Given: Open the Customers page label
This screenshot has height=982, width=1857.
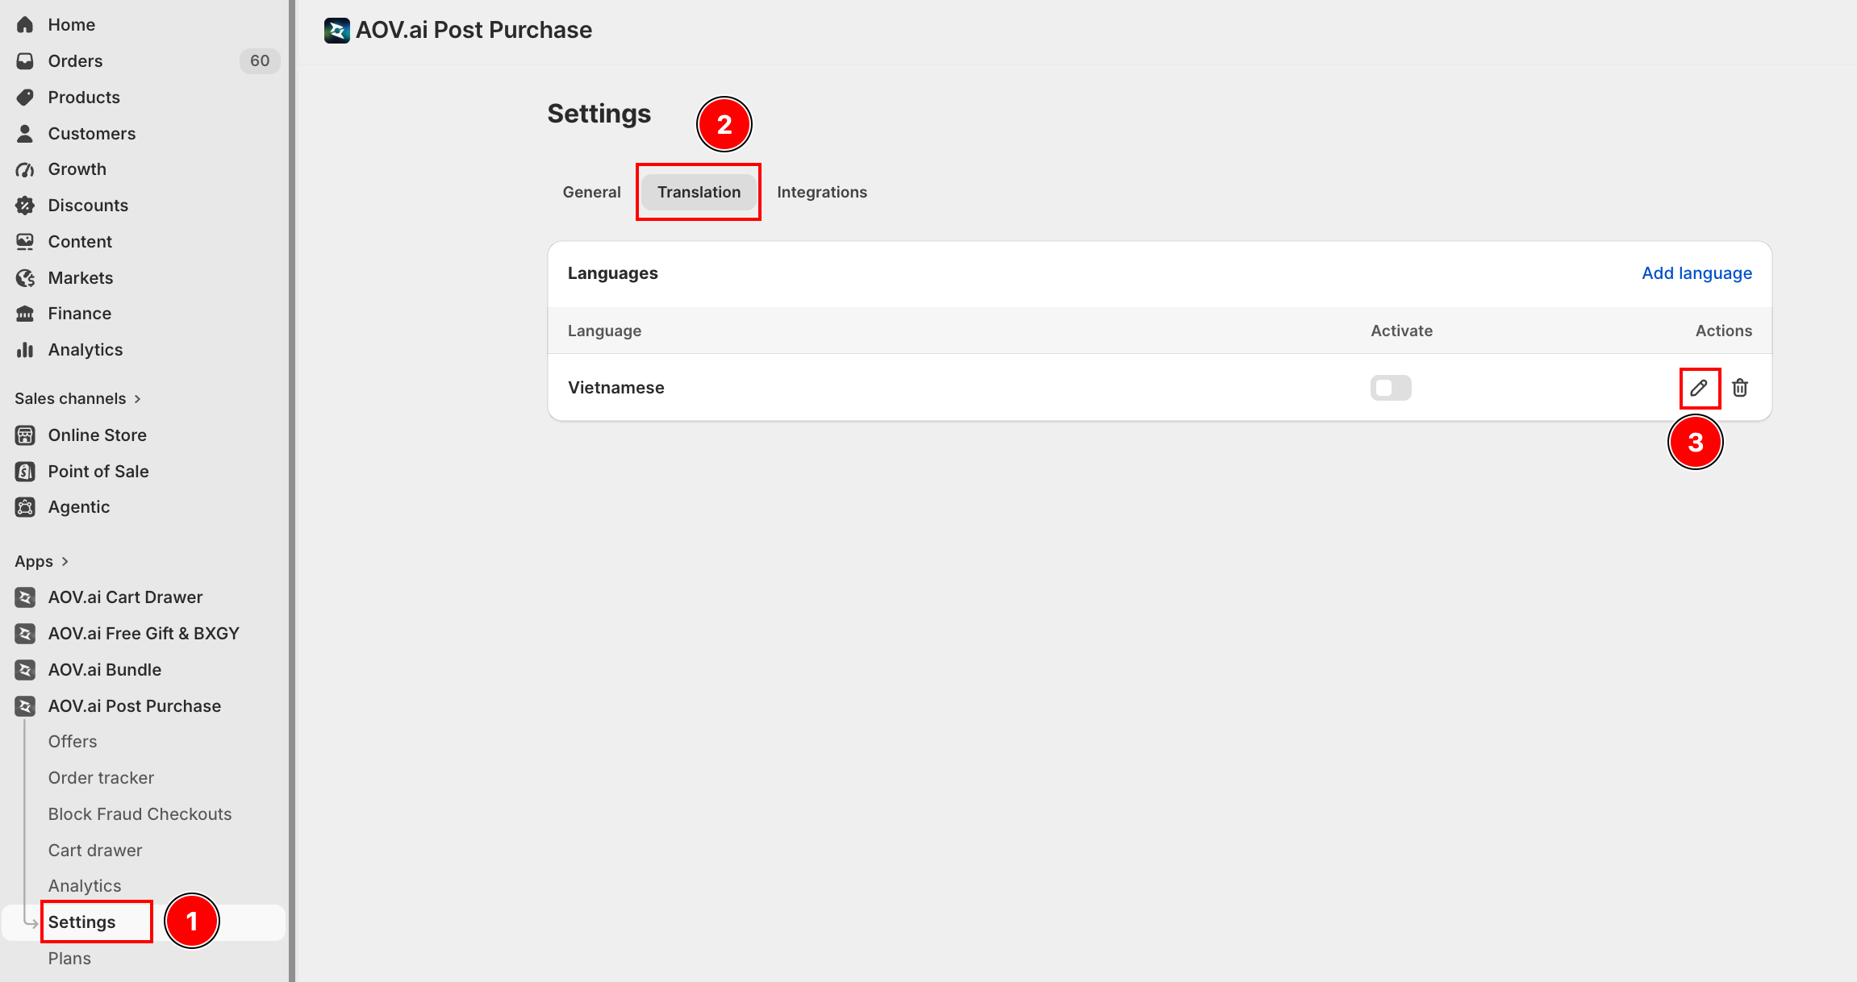Looking at the screenshot, I should click(x=92, y=134).
